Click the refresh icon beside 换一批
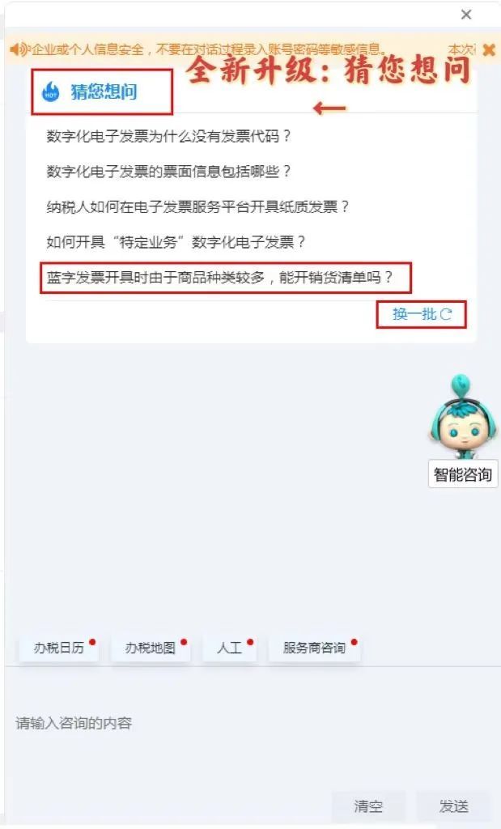 445,314
